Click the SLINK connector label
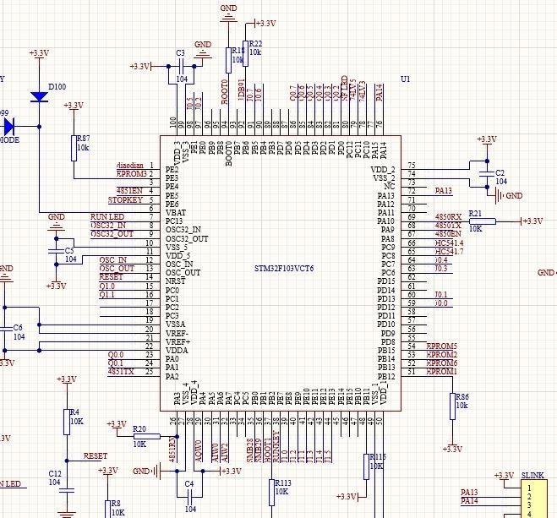This screenshot has width=557, height=518. 532,475
